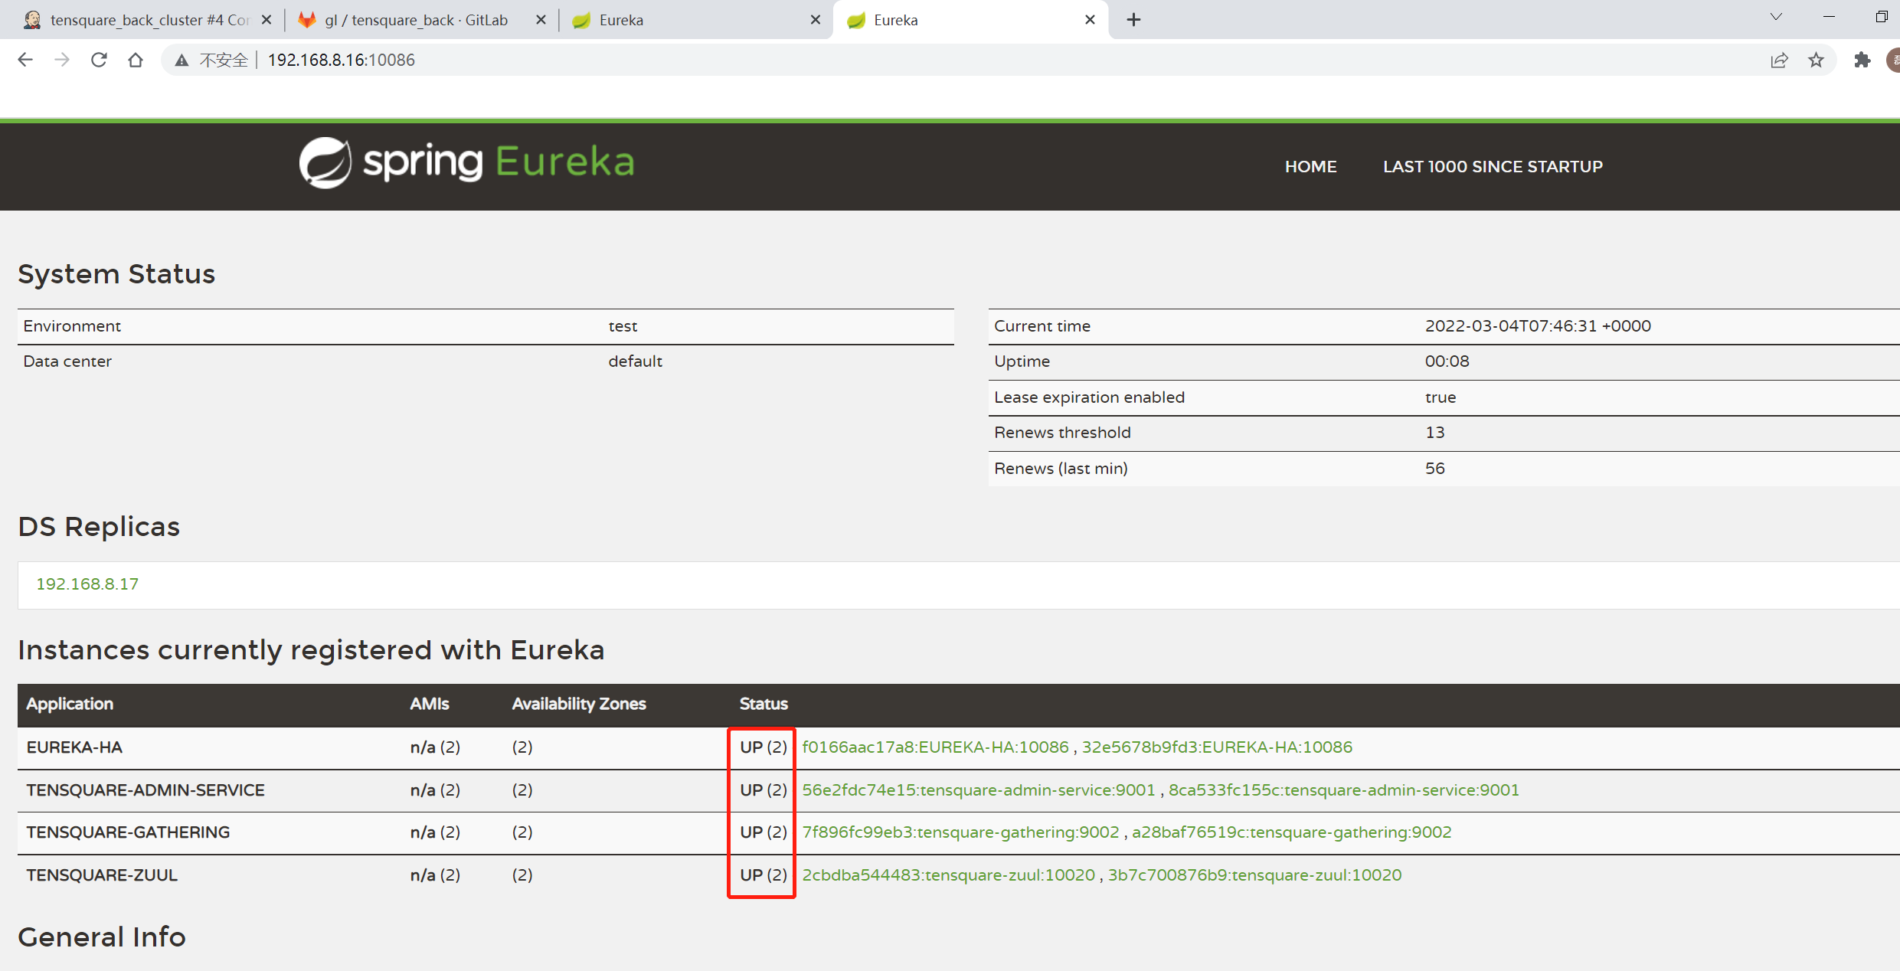Click the AMIs column header
Viewport: 1900px width, 971px height.
coord(429,704)
